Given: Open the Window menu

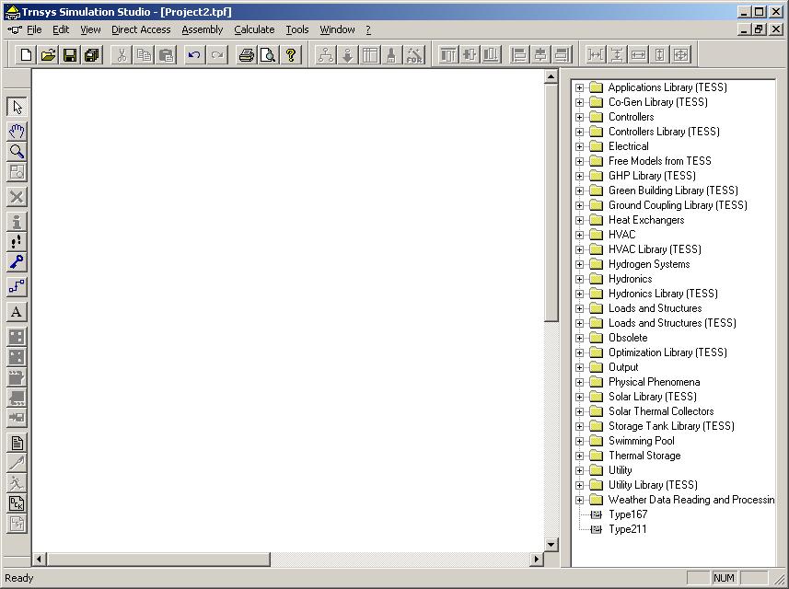Looking at the screenshot, I should pos(337,29).
